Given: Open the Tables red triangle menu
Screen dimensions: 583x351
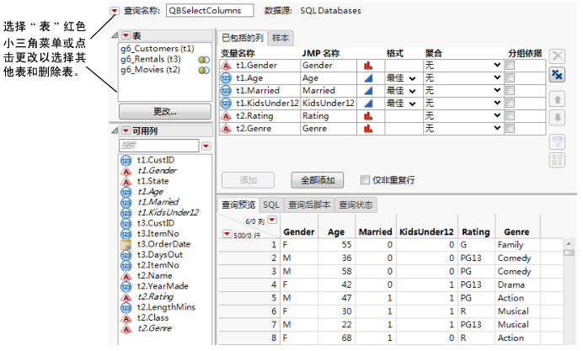Looking at the screenshot, I should 126,35.
